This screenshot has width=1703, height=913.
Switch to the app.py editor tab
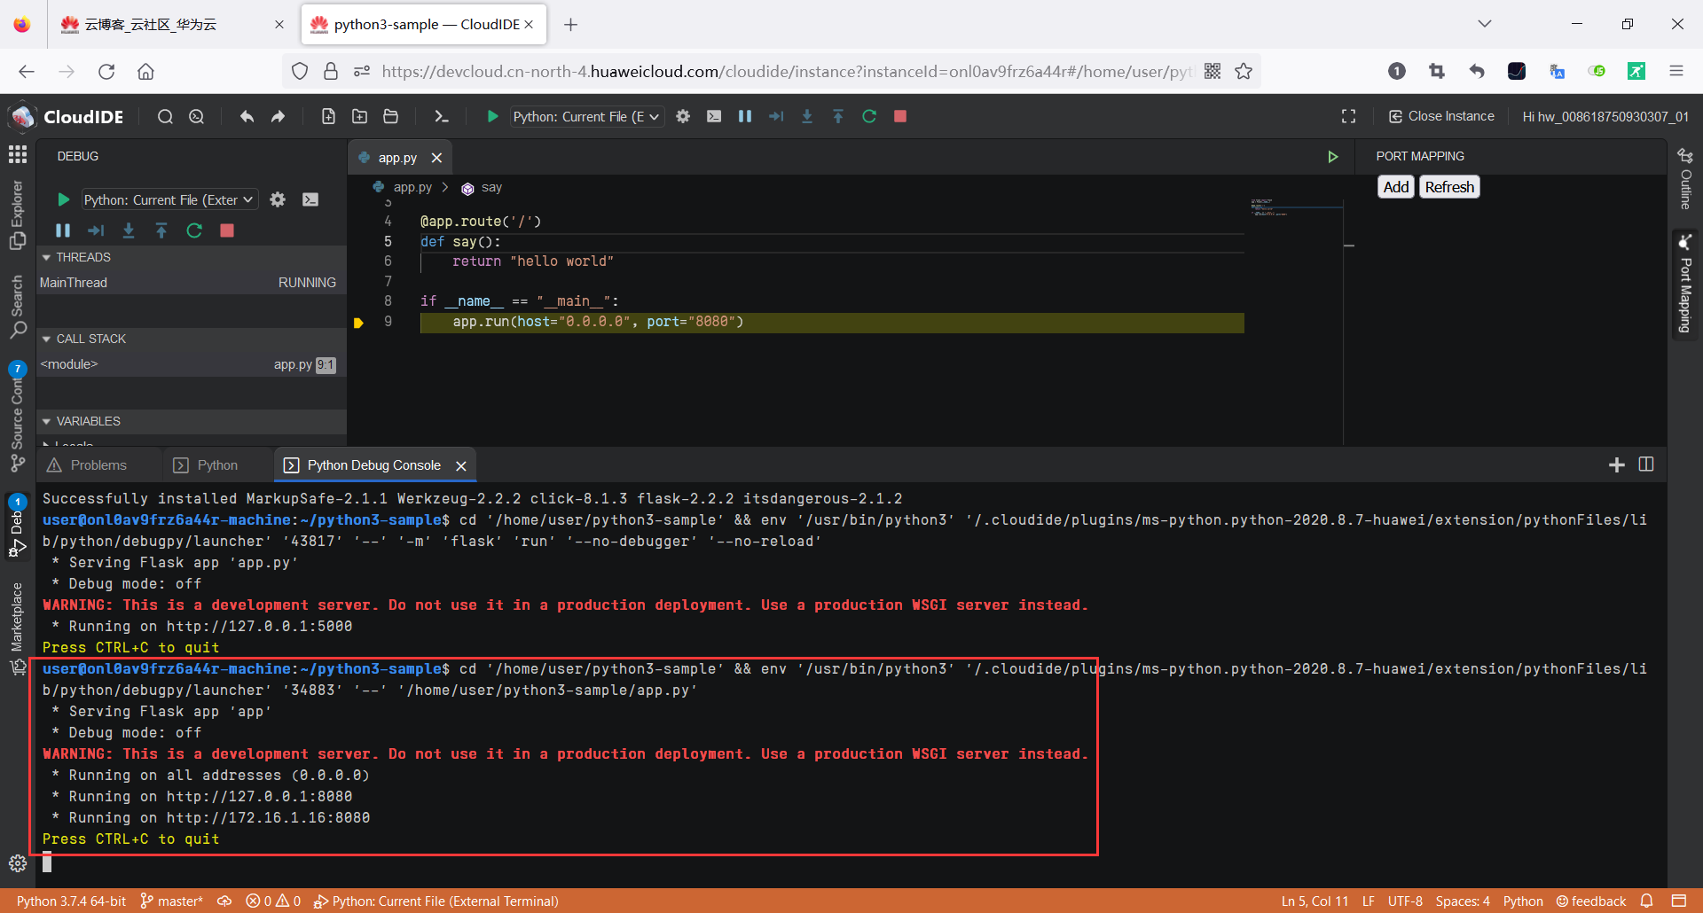[x=397, y=158]
